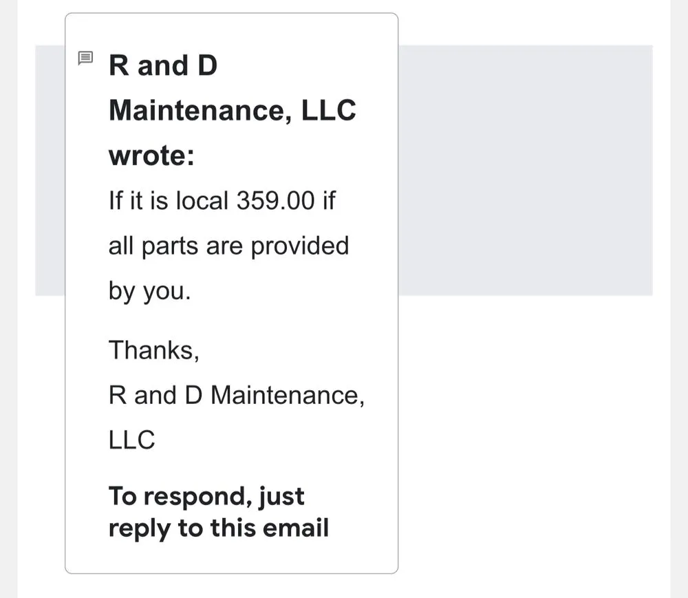Click the "R and D Maintenance," signature line
The image size is (688, 598).
236,395
